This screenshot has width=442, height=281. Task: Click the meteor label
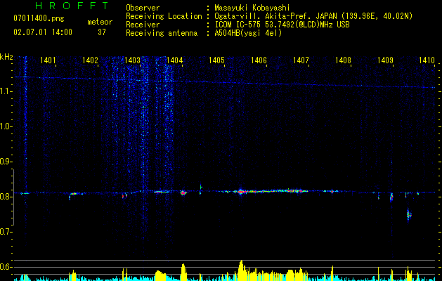click(100, 22)
